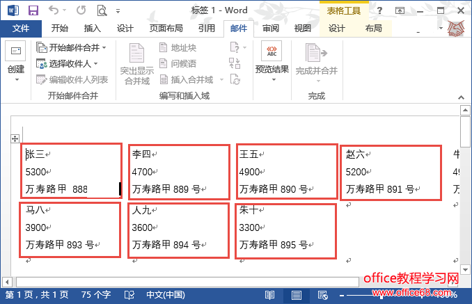Click 插入合并域 button
Screen dimensions: 472x304
click(x=187, y=80)
